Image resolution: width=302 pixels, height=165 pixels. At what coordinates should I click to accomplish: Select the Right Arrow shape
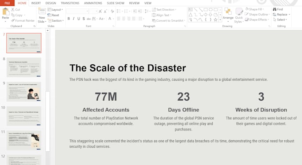206,15
